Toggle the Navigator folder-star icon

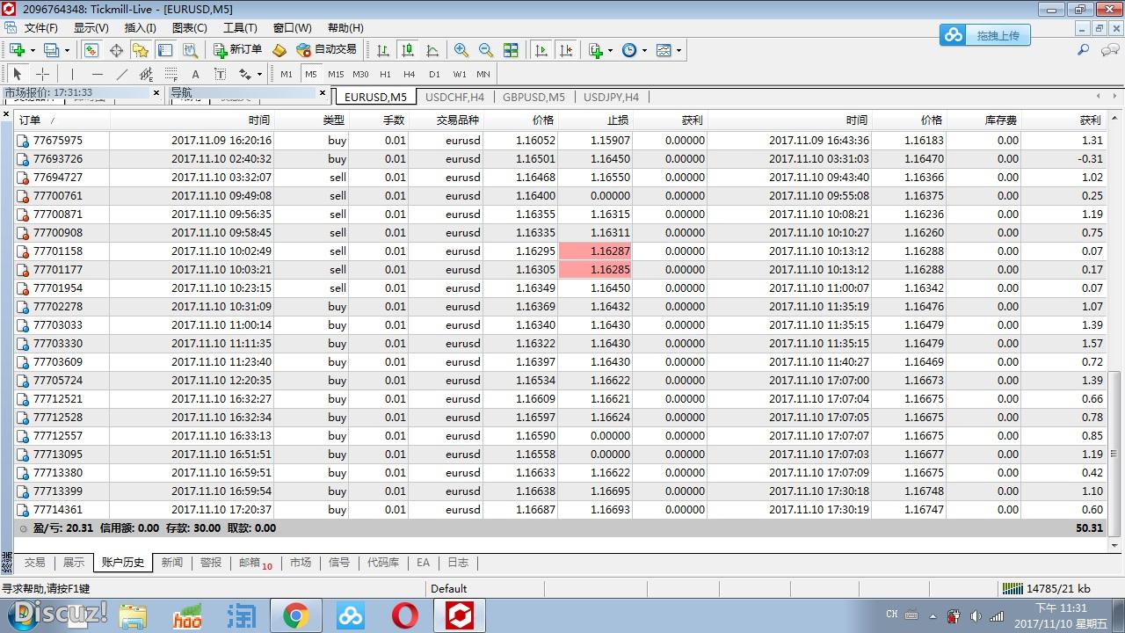(141, 50)
